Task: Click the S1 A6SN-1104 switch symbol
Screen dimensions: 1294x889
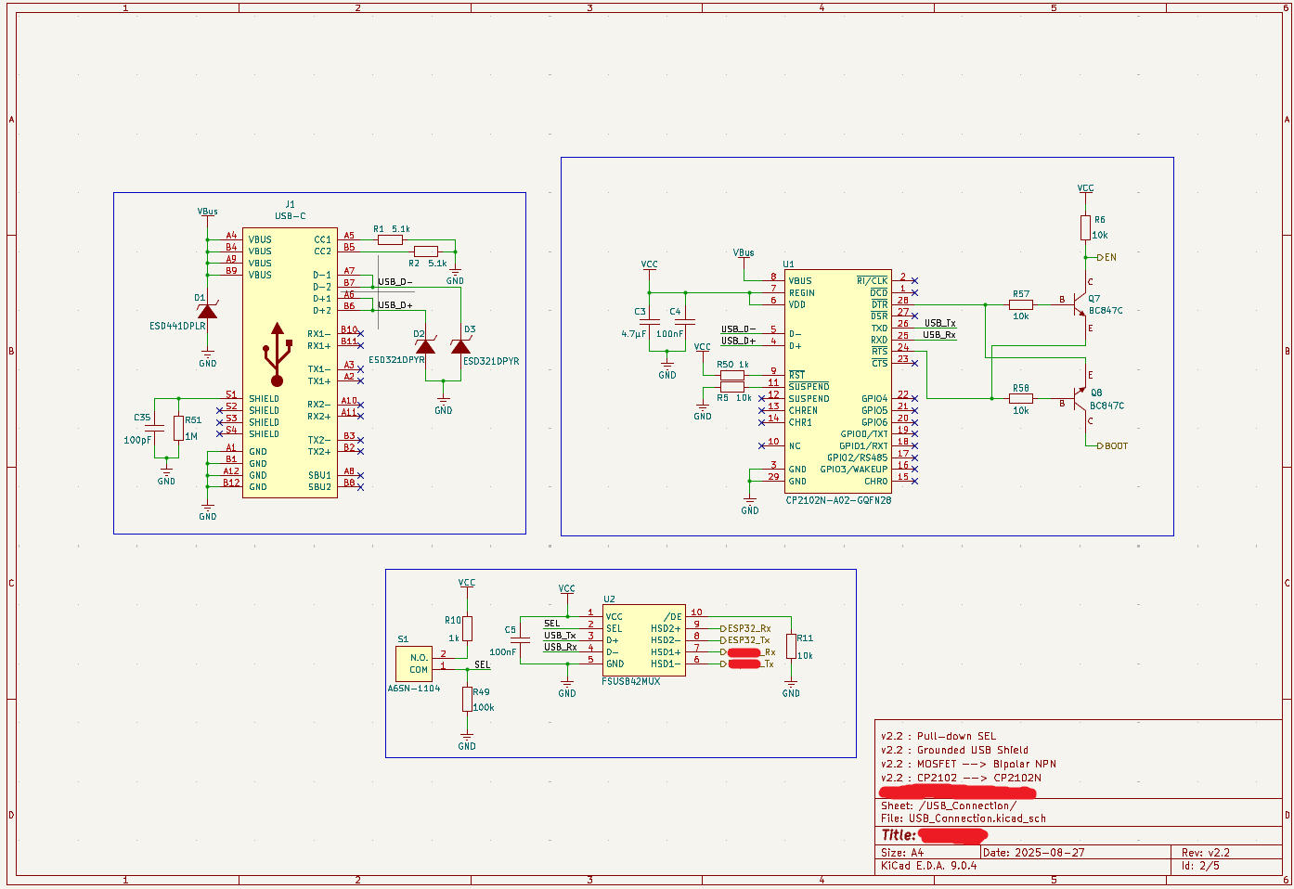Action: pyautogui.click(x=413, y=664)
